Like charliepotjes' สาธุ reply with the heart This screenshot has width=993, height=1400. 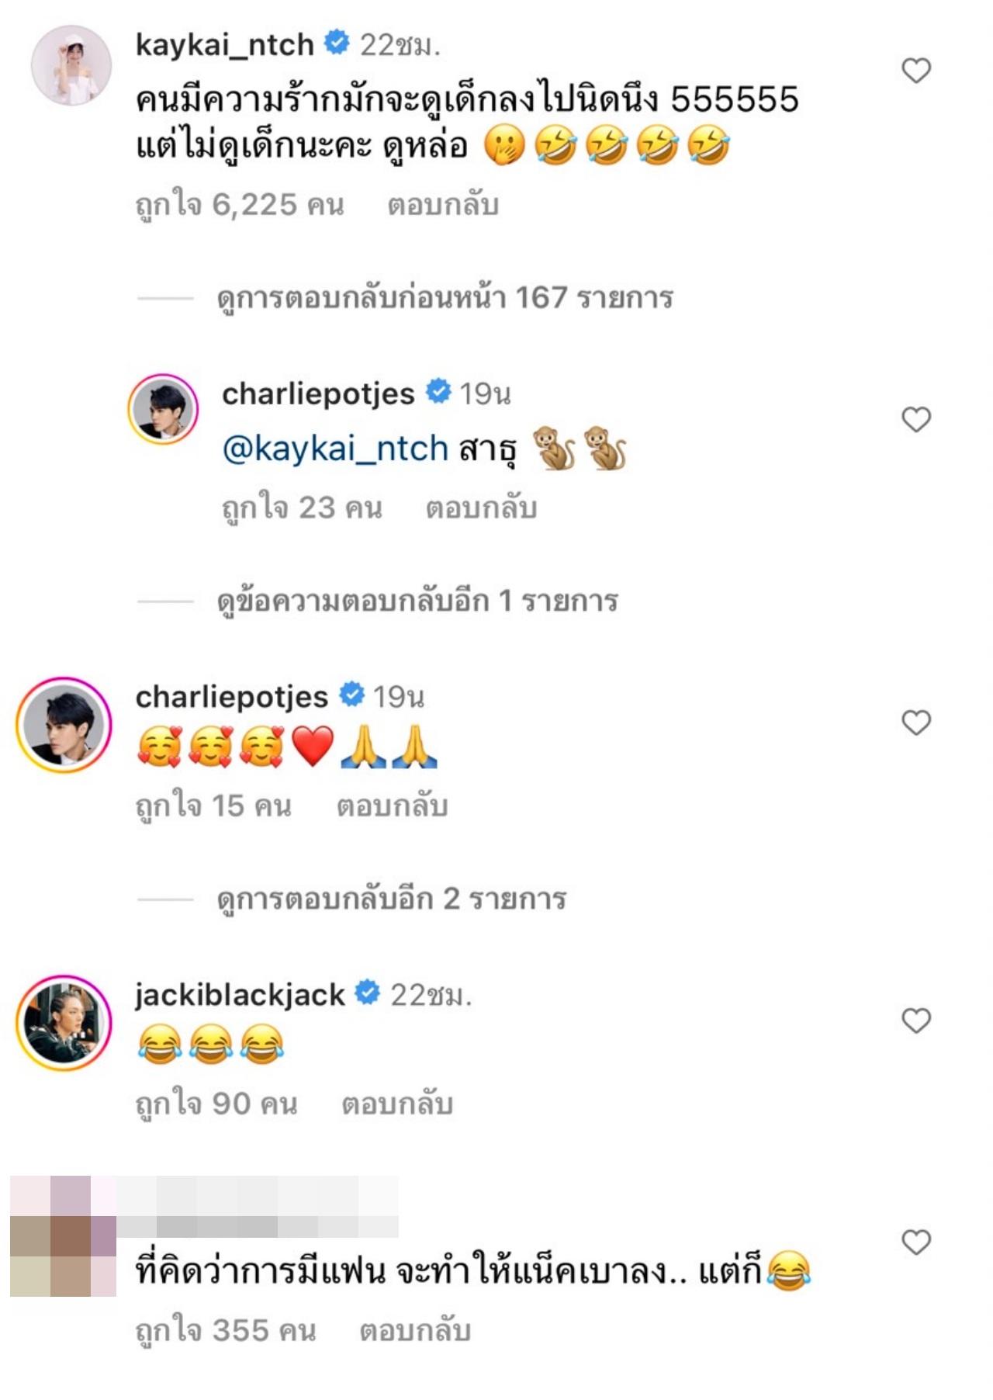coord(916,420)
